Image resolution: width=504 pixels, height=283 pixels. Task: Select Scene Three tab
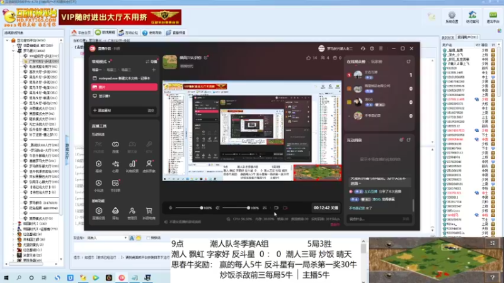(x=126, y=70)
